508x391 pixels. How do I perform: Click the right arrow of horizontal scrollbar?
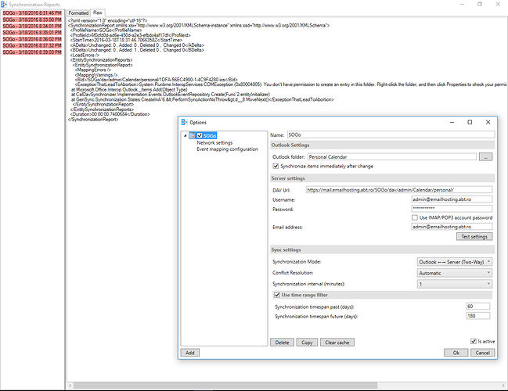pyautogui.click(x=503, y=386)
